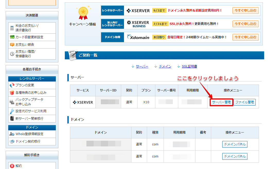Click 今すぐ申し込む for XSERVER BUSINESS
This screenshot has height=169, width=268.
click(x=245, y=24)
